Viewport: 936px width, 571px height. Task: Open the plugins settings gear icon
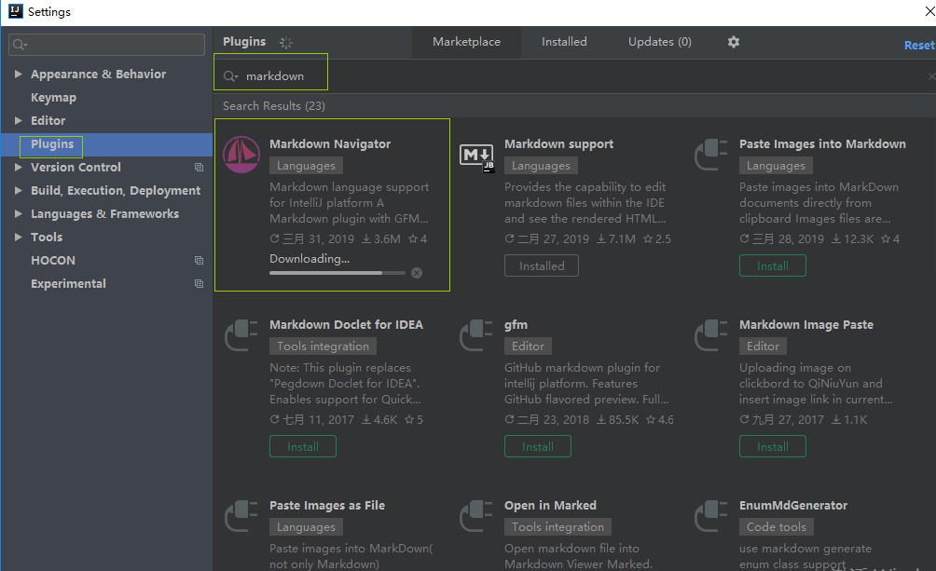[733, 42]
